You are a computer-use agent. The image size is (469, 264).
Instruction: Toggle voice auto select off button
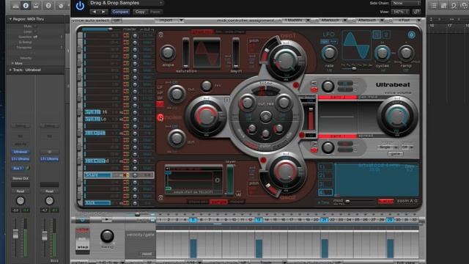(x=117, y=21)
